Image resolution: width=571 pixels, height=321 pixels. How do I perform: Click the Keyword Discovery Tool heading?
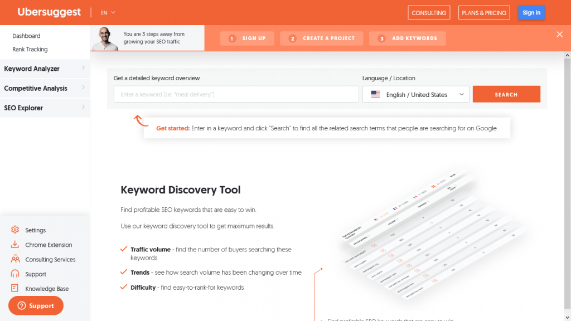point(181,189)
